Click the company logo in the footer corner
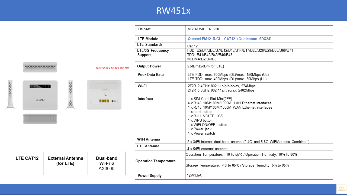Screen dimensions: 347x195 (x=341, y=189)
